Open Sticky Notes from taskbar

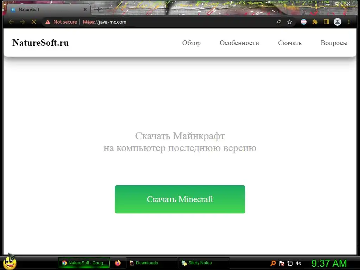[204, 263]
